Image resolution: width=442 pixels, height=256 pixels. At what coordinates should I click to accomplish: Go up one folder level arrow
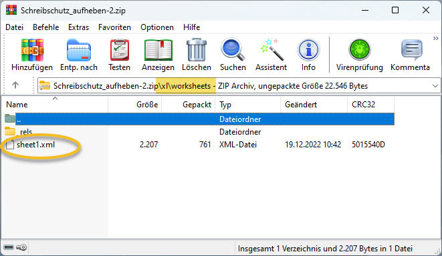[x=15, y=85]
